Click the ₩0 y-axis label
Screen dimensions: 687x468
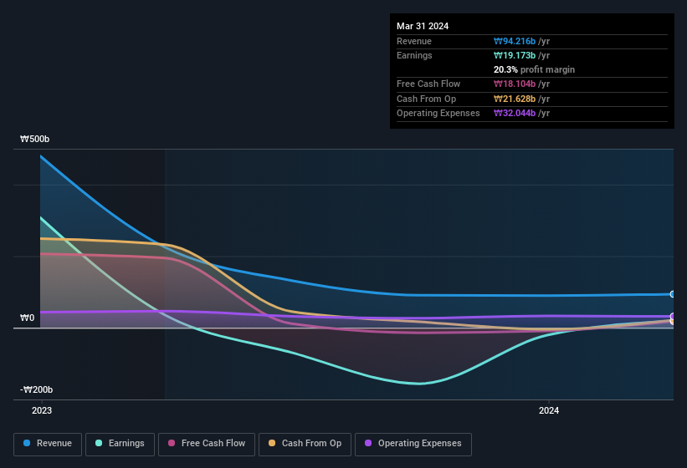(27, 318)
